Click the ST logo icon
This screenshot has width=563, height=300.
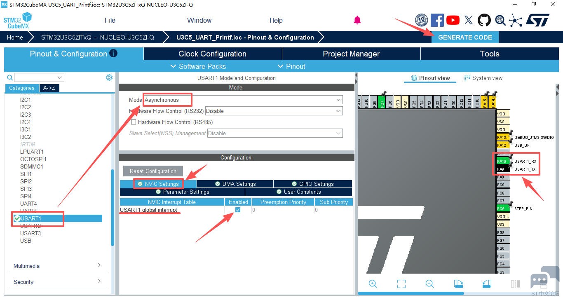(x=537, y=20)
